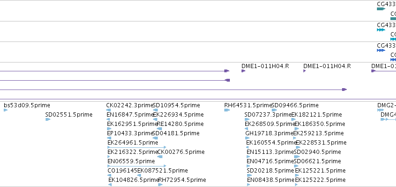Viewport: 396px width, 187px height.
Task: Select the arrow glyph under SD09466.5prime
Action: [x=274, y=110]
